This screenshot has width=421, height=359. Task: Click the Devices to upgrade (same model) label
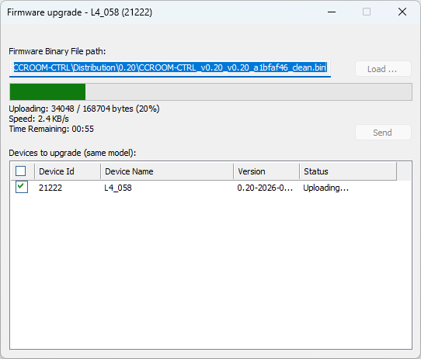pyautogui.click(x=72, y=153)
